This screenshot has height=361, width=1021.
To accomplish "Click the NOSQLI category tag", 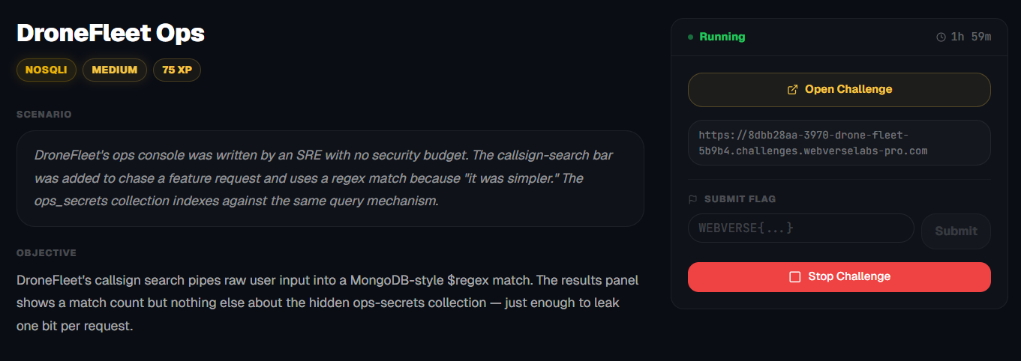I will coord(46,70).
